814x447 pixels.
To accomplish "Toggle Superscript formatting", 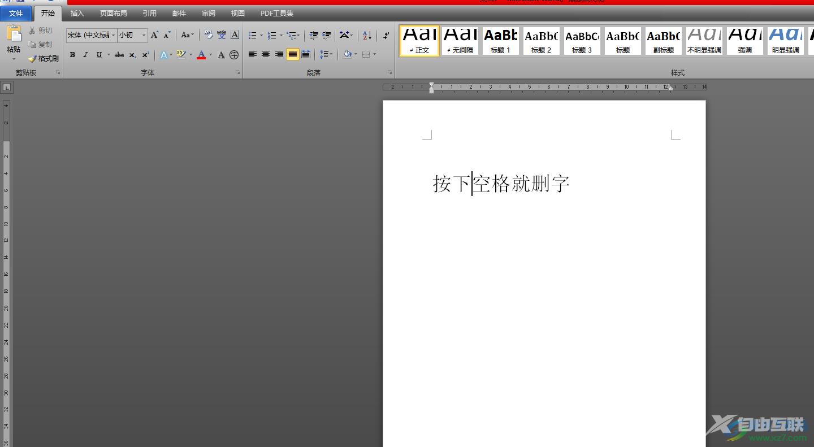I will tap(145, 55).
